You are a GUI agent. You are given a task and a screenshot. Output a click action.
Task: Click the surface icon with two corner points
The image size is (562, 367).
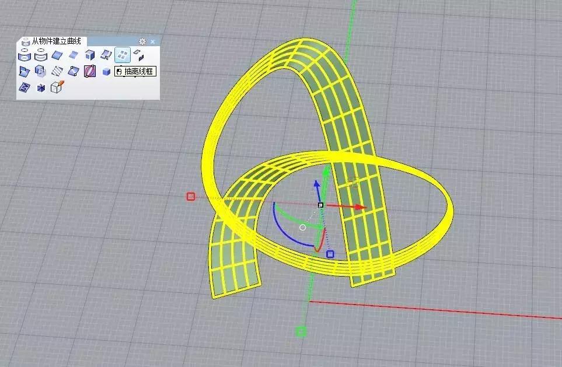pos(74,71)
